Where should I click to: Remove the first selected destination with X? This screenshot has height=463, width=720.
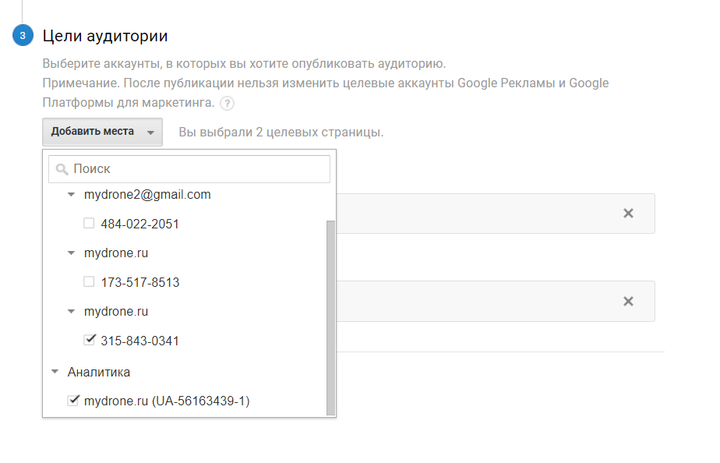(628, 214)
